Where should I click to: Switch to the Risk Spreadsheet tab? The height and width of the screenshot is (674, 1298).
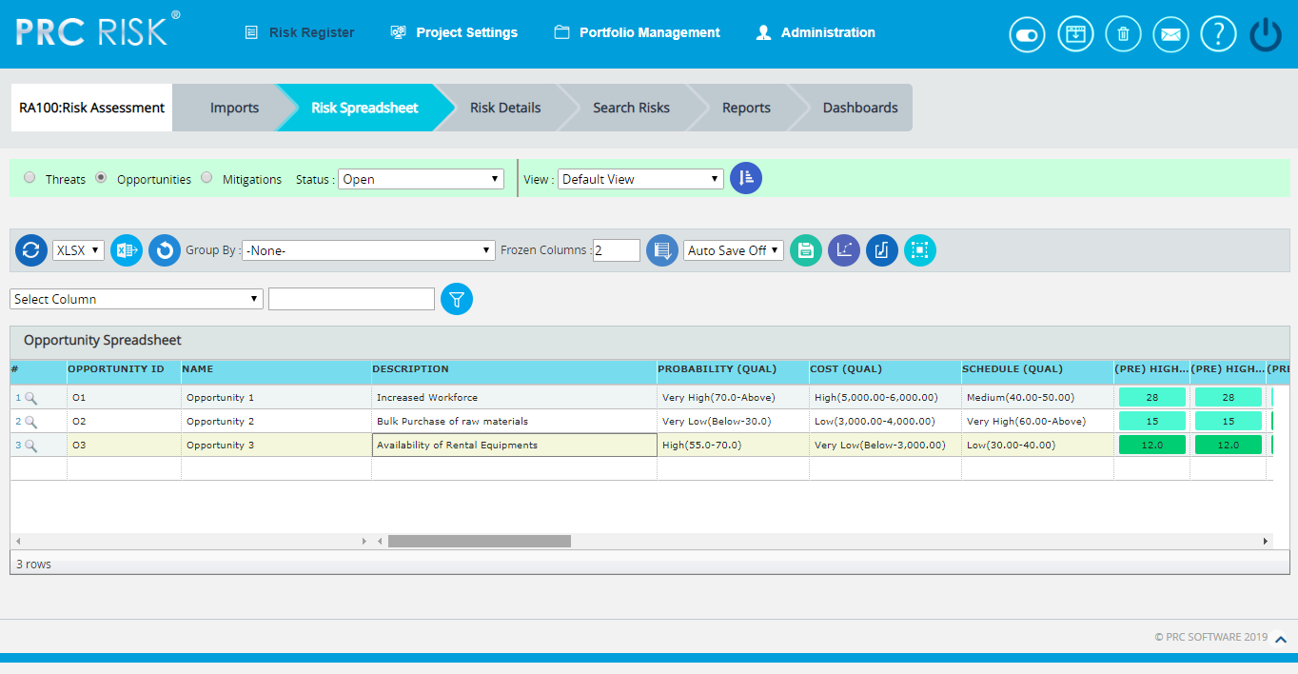pos(364,108)
